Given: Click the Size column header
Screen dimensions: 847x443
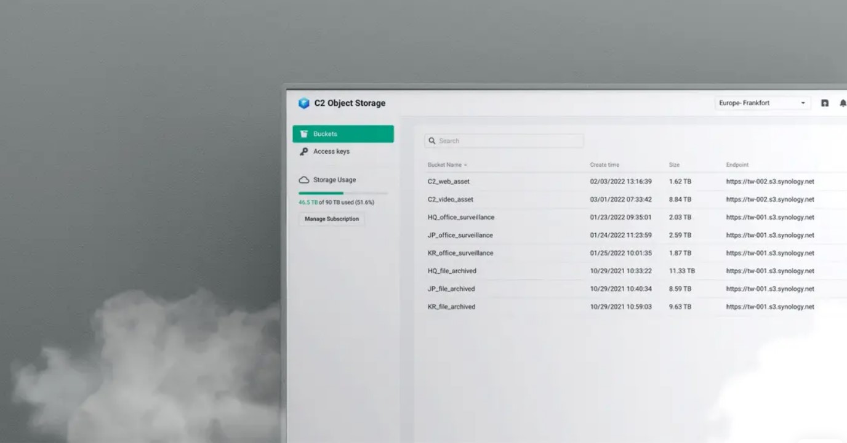Looking at the screenshot, I should (x=674, y=165).
